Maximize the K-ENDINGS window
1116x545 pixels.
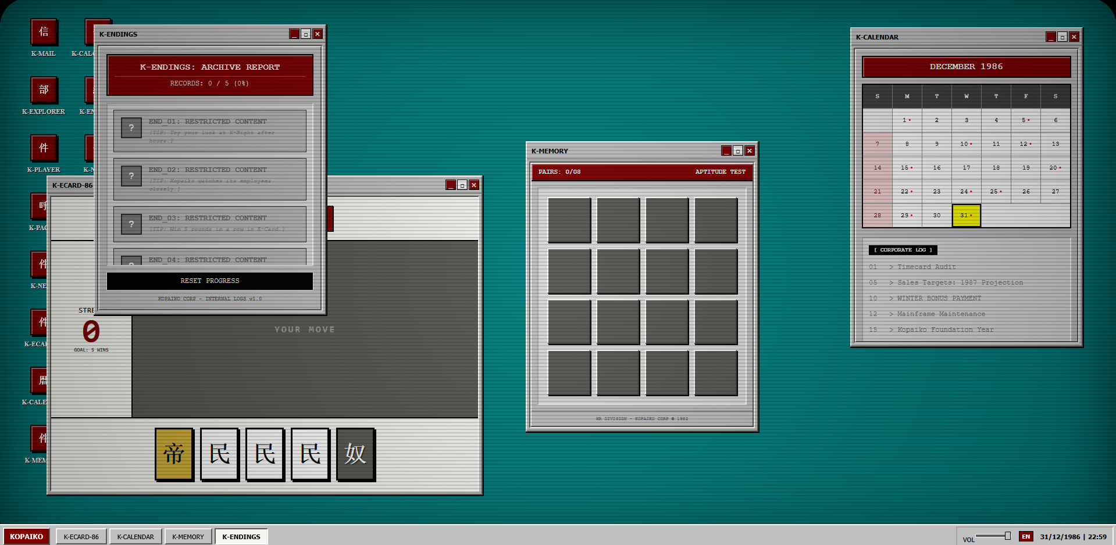click(x=306, y=34)
